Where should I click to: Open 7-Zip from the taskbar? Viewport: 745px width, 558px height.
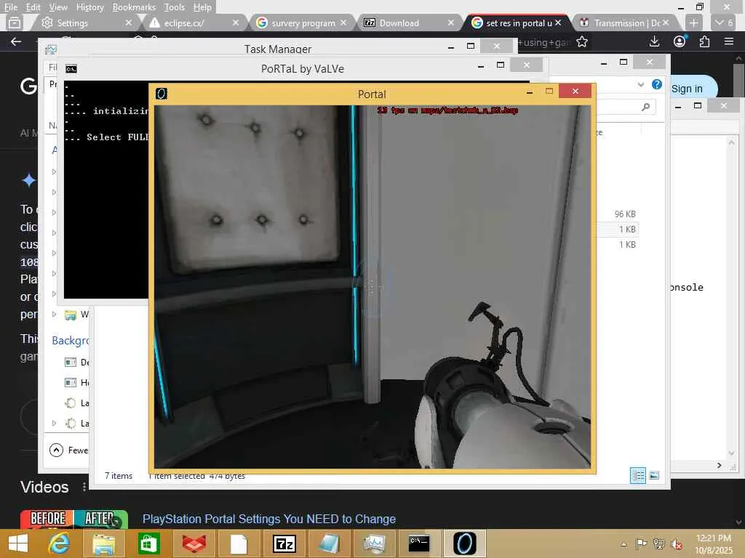pyautogui.click(x=284, y=543)
